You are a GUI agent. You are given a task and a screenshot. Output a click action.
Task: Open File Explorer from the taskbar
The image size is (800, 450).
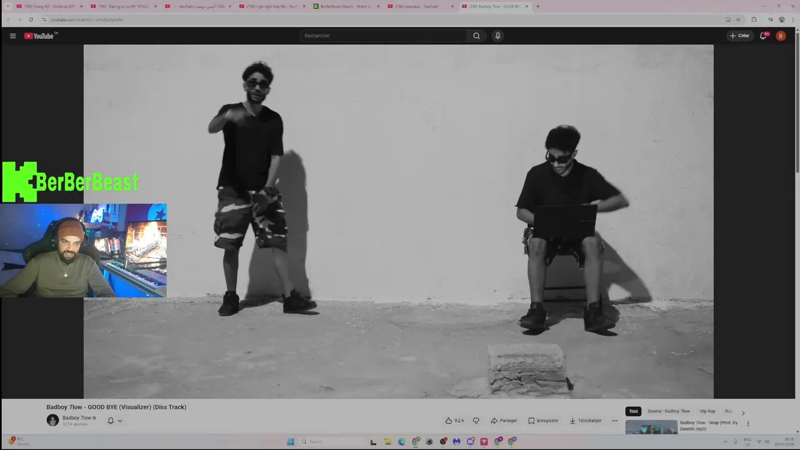click(x=387, y=442)
